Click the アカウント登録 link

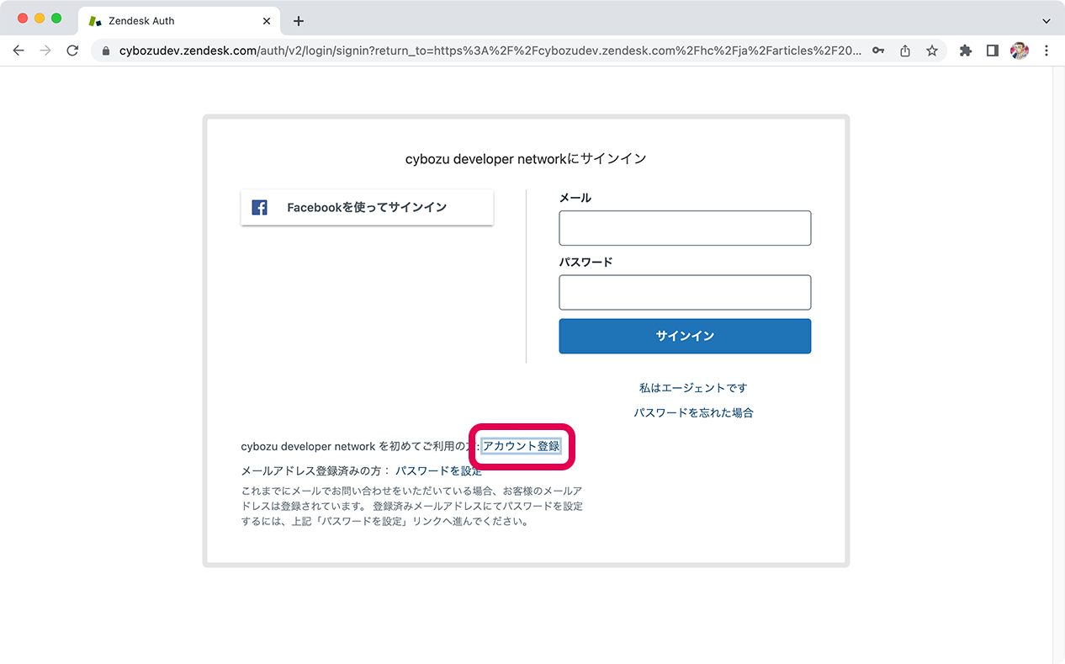pyautogui.click(x=522, y=446)
